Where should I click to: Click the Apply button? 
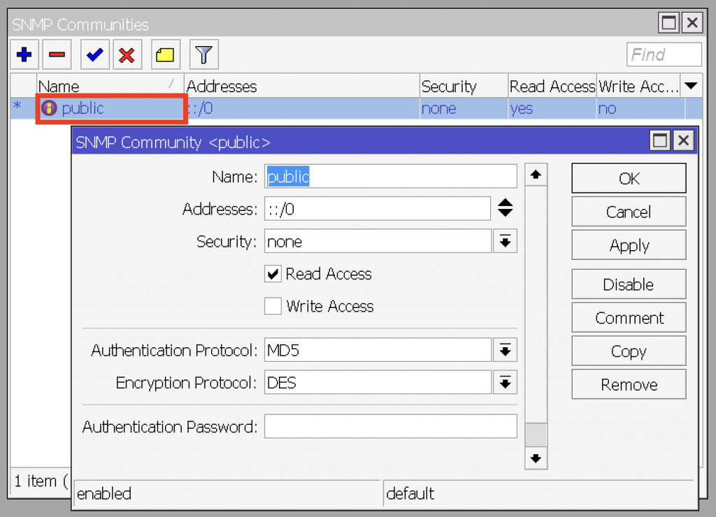tap(629, 246)
